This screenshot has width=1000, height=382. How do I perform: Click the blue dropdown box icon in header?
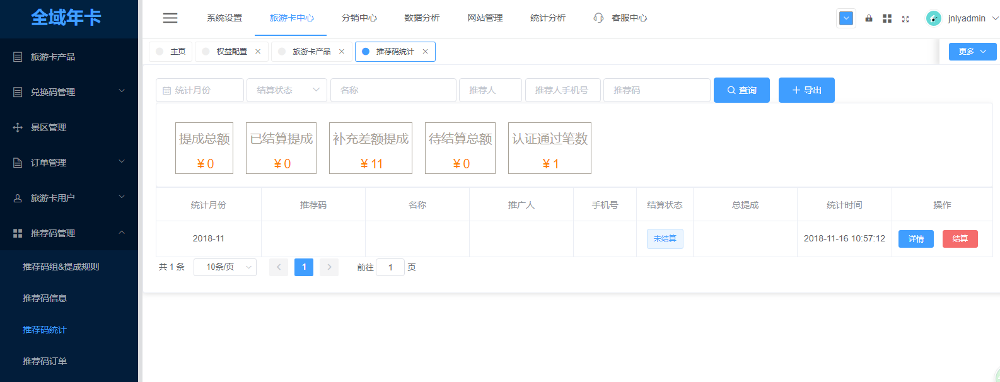846,18
